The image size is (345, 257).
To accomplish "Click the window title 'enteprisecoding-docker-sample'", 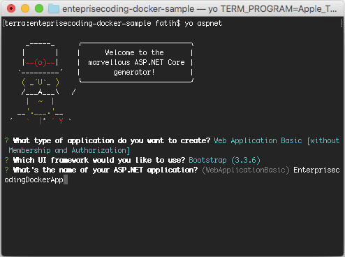I will click(129, 9).
